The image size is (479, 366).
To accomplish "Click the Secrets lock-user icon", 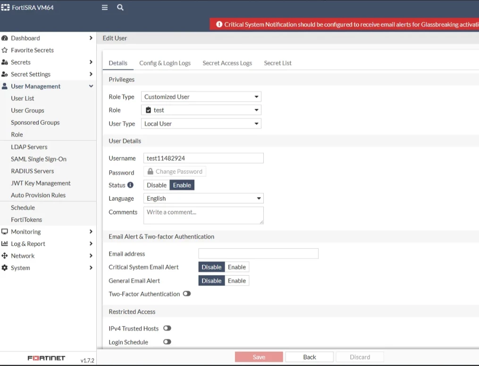I will click(5, 62).
